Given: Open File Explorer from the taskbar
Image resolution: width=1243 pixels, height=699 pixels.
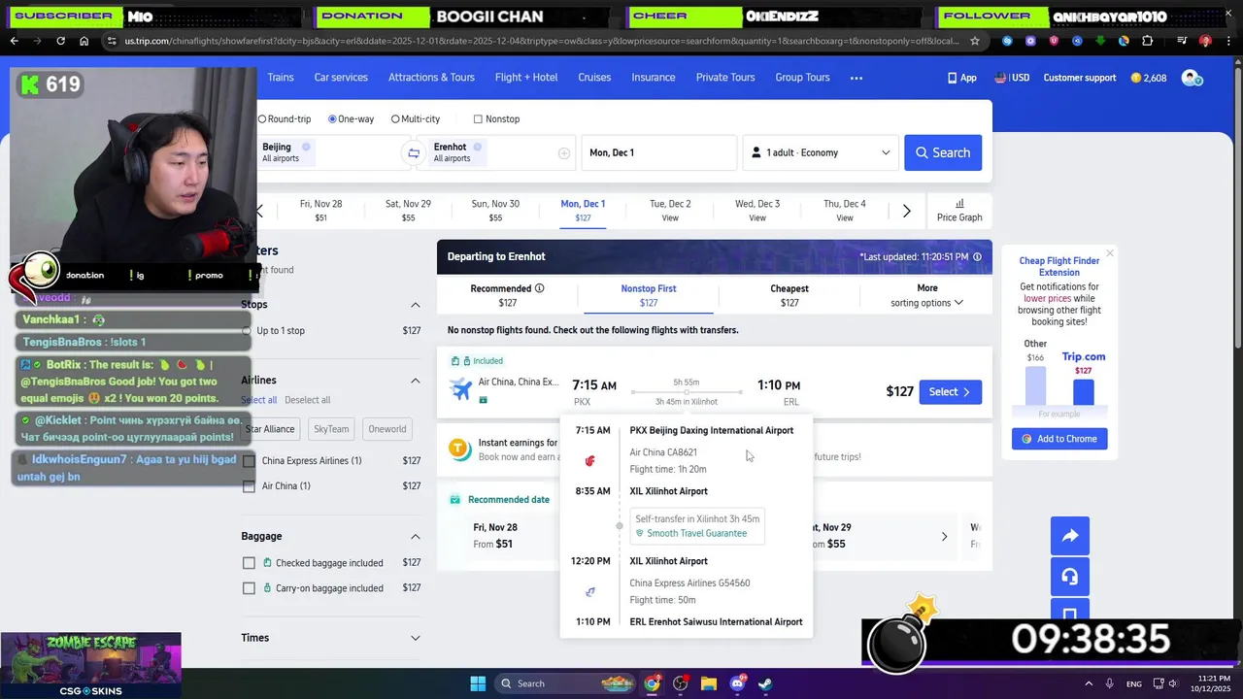Looking at the screenshot, I should pyautogui.click(x=708, y=683).
